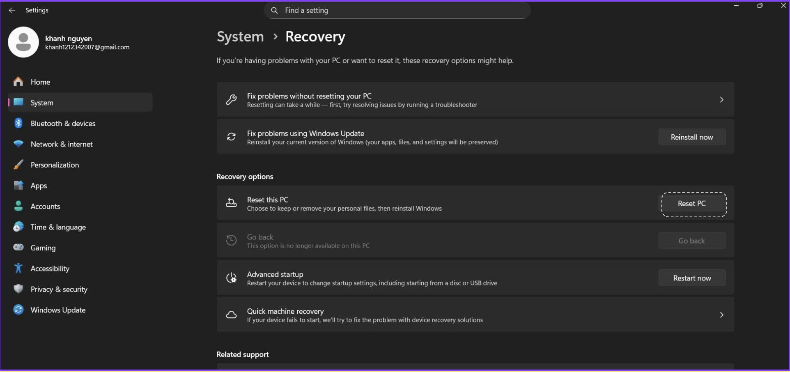Go to Accounts settings section
This screenshot has height=372, width=790.
(x=45, y=206)
